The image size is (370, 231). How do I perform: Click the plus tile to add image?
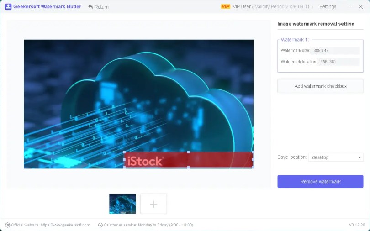click(x=153, y=204)
